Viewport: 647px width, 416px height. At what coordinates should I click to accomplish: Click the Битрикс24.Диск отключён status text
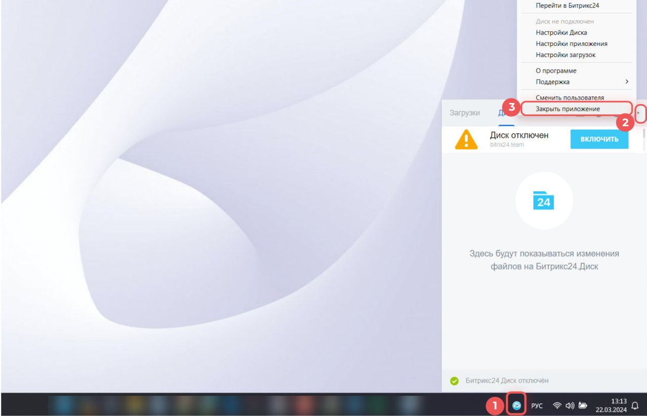point(507,381)
